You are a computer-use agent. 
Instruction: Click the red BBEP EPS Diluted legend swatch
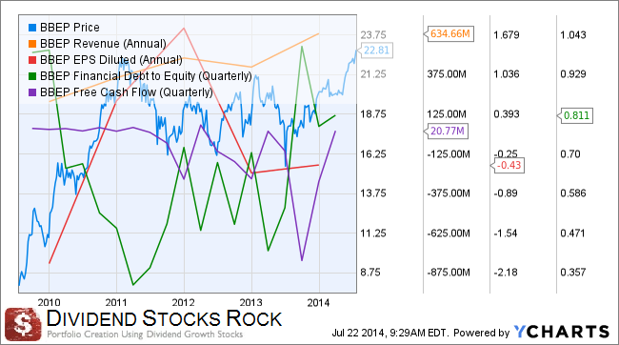tap(32, 60)
